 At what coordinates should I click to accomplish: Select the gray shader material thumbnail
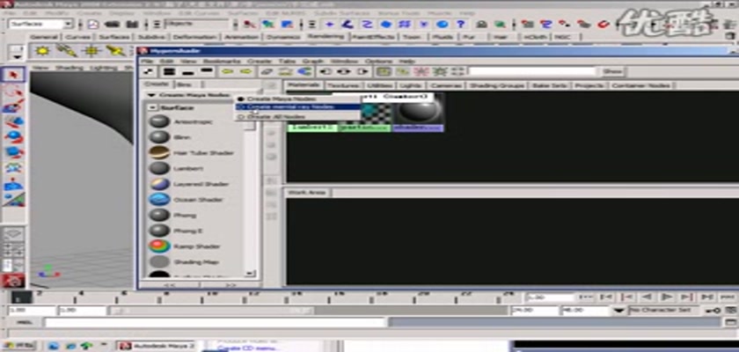click(x=419, y=112)
